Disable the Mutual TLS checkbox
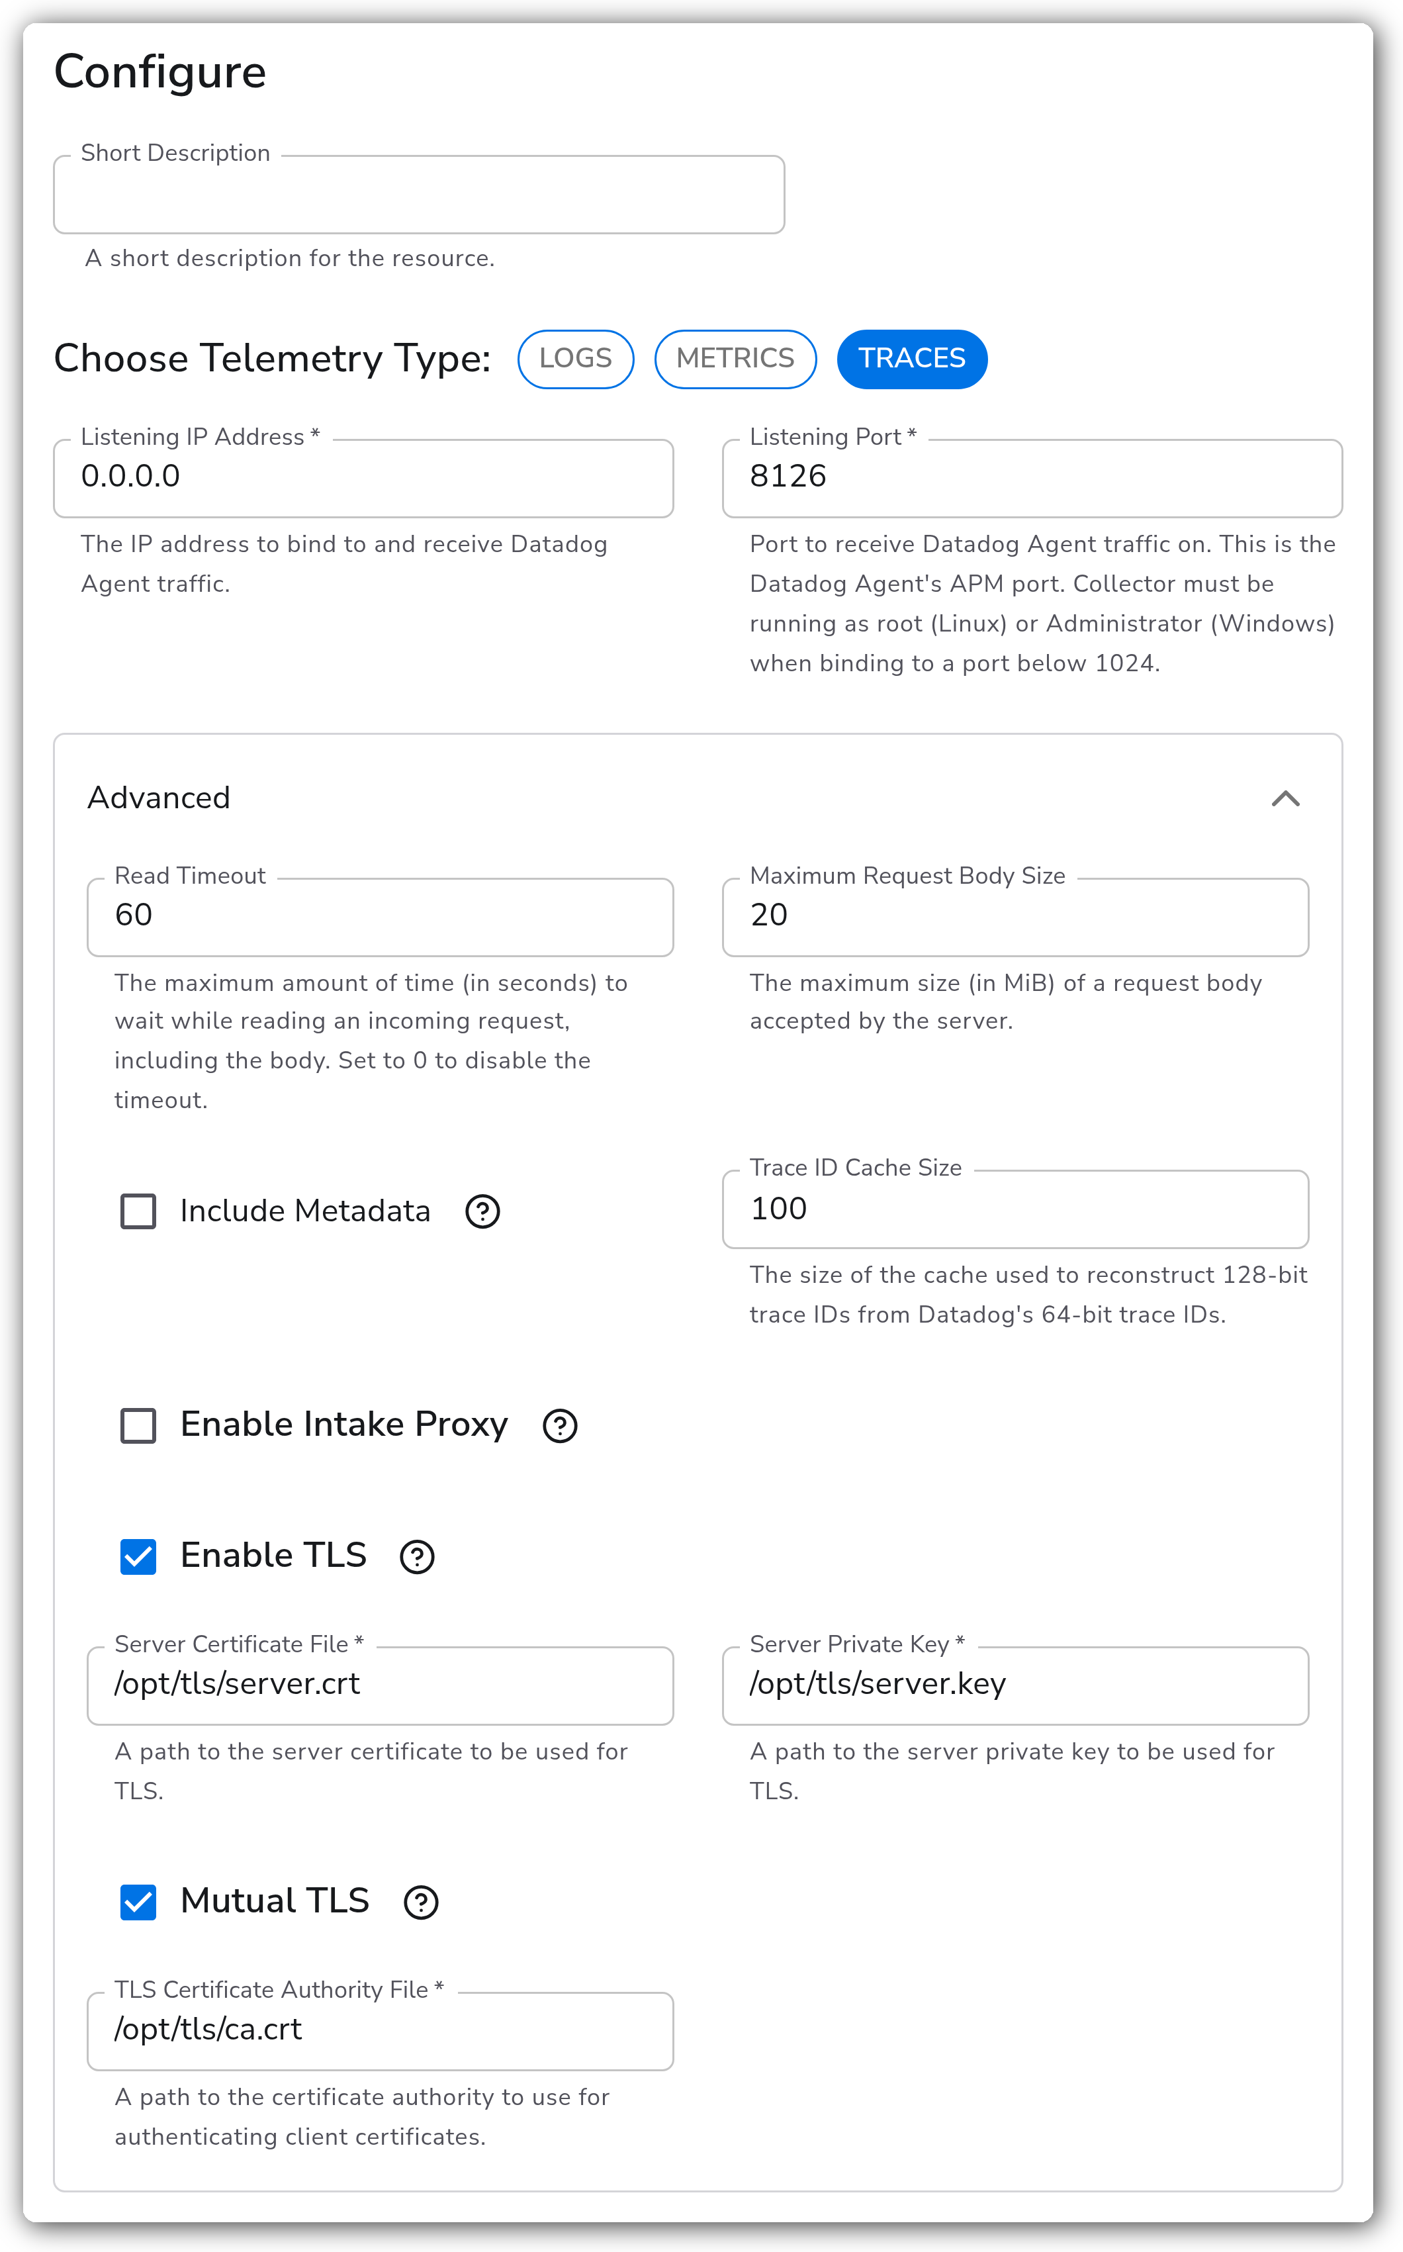The image size is (1403, 2252). click(x=138, y=1902)
